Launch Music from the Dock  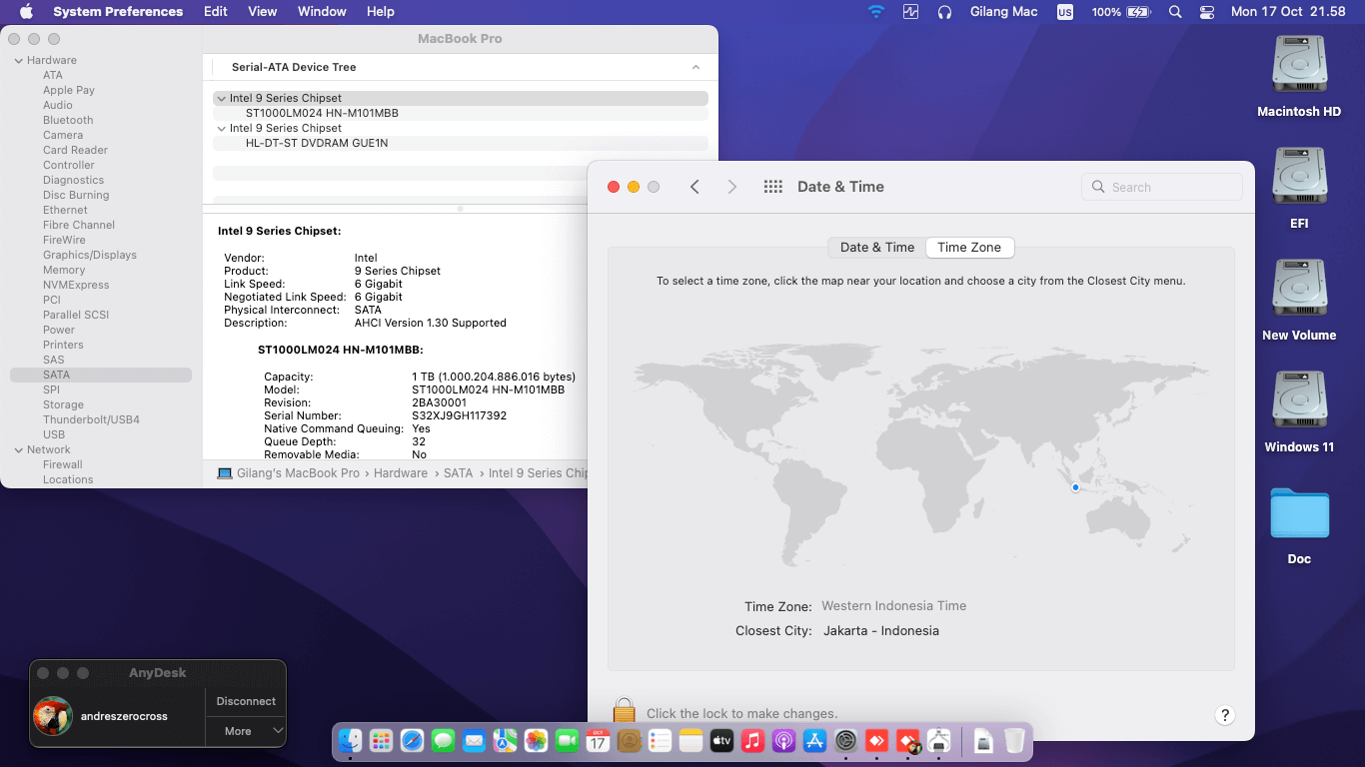(x=752, y=740)
